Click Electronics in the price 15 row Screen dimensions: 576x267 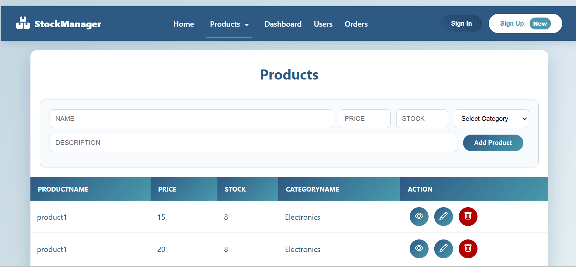(x=302, y=217)
